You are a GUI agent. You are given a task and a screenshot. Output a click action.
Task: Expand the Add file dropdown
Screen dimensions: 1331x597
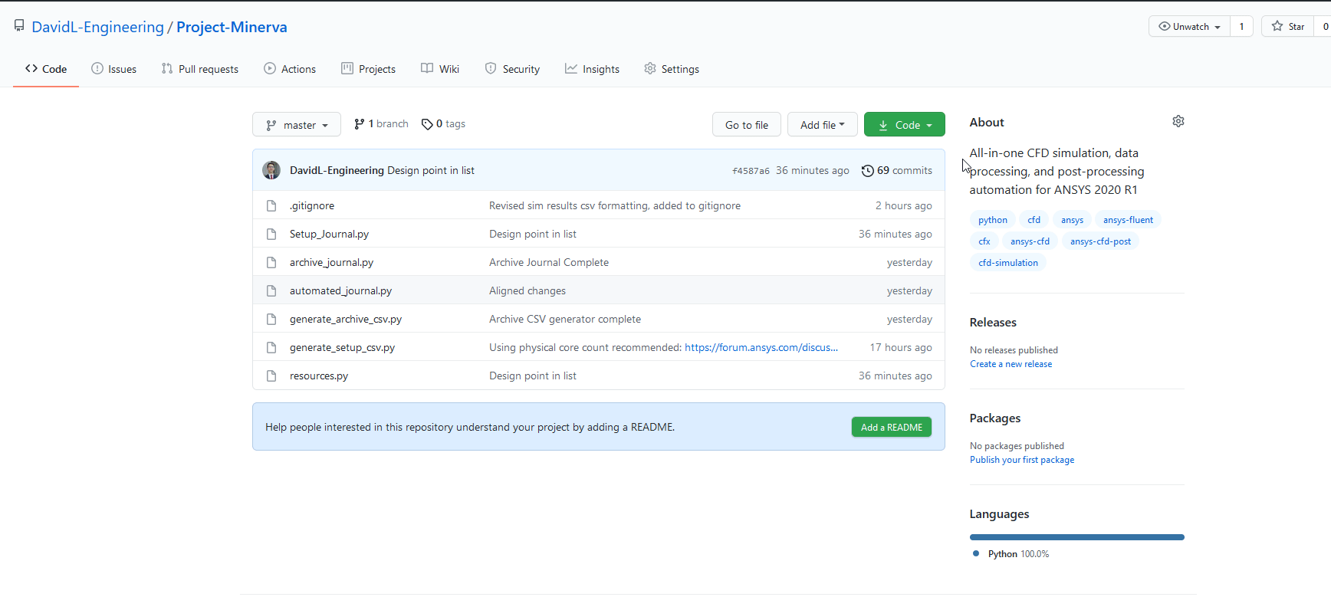[x=822, y=124]
